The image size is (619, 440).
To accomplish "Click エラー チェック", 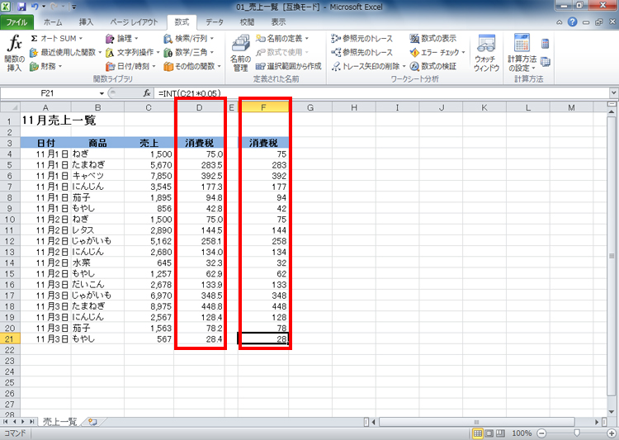I will (x=435, y=52).
